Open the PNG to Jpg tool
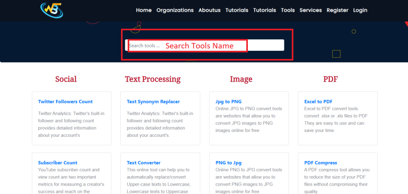The width and height of the screenshot is (408, 194). click(228, 163)
